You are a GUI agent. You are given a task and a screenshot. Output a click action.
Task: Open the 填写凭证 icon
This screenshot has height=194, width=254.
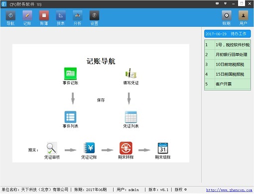pos(131,74)
